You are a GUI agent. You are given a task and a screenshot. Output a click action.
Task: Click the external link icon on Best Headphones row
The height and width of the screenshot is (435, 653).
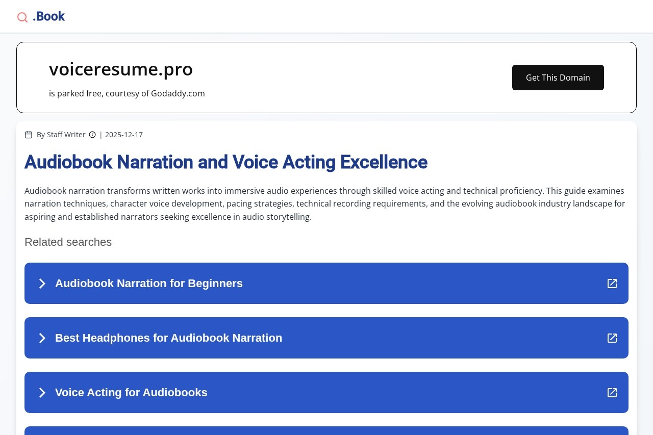[612, 338]
